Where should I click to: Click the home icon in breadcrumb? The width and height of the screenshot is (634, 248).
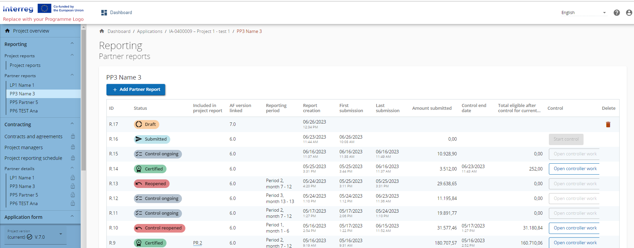pyautogui.click(x=102, y=31)
